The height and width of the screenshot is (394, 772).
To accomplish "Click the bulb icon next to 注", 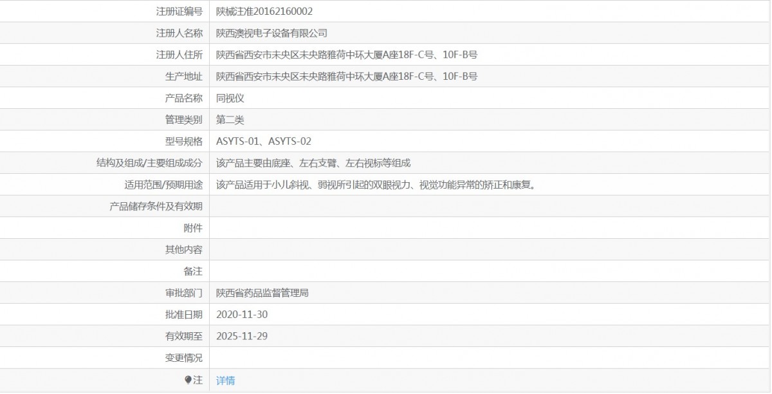I will pyautogui.click(x=188, y=380).
